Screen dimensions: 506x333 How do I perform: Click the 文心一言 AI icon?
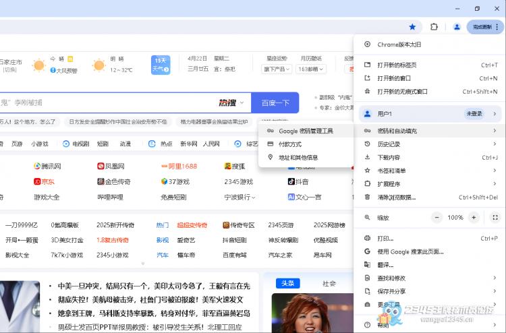(x=291, y=197)
